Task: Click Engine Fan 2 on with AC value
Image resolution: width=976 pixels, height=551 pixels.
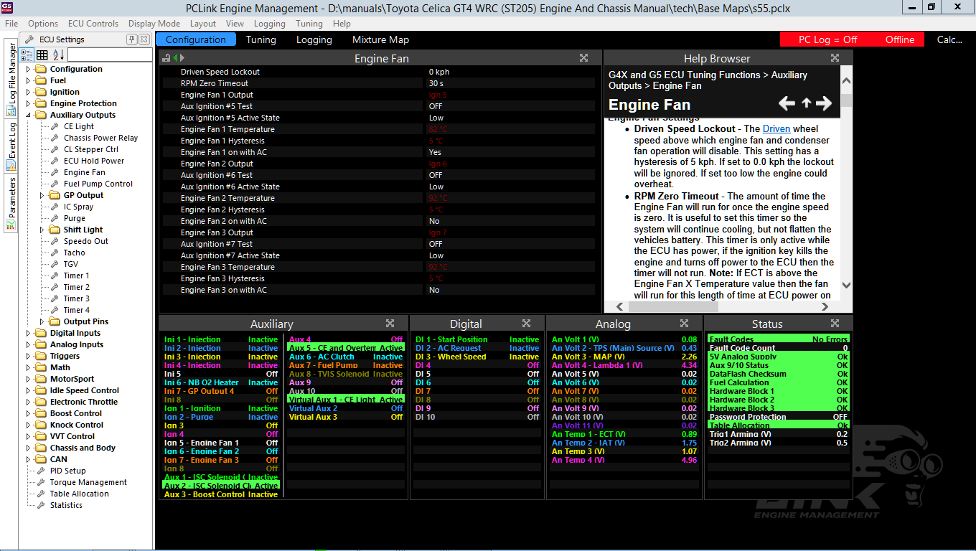Action: (510, 221)
